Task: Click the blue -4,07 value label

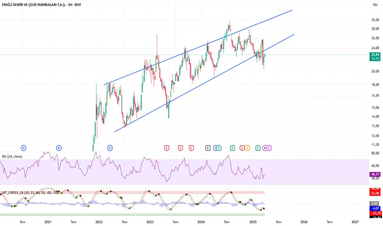Action: click(375, 208)
